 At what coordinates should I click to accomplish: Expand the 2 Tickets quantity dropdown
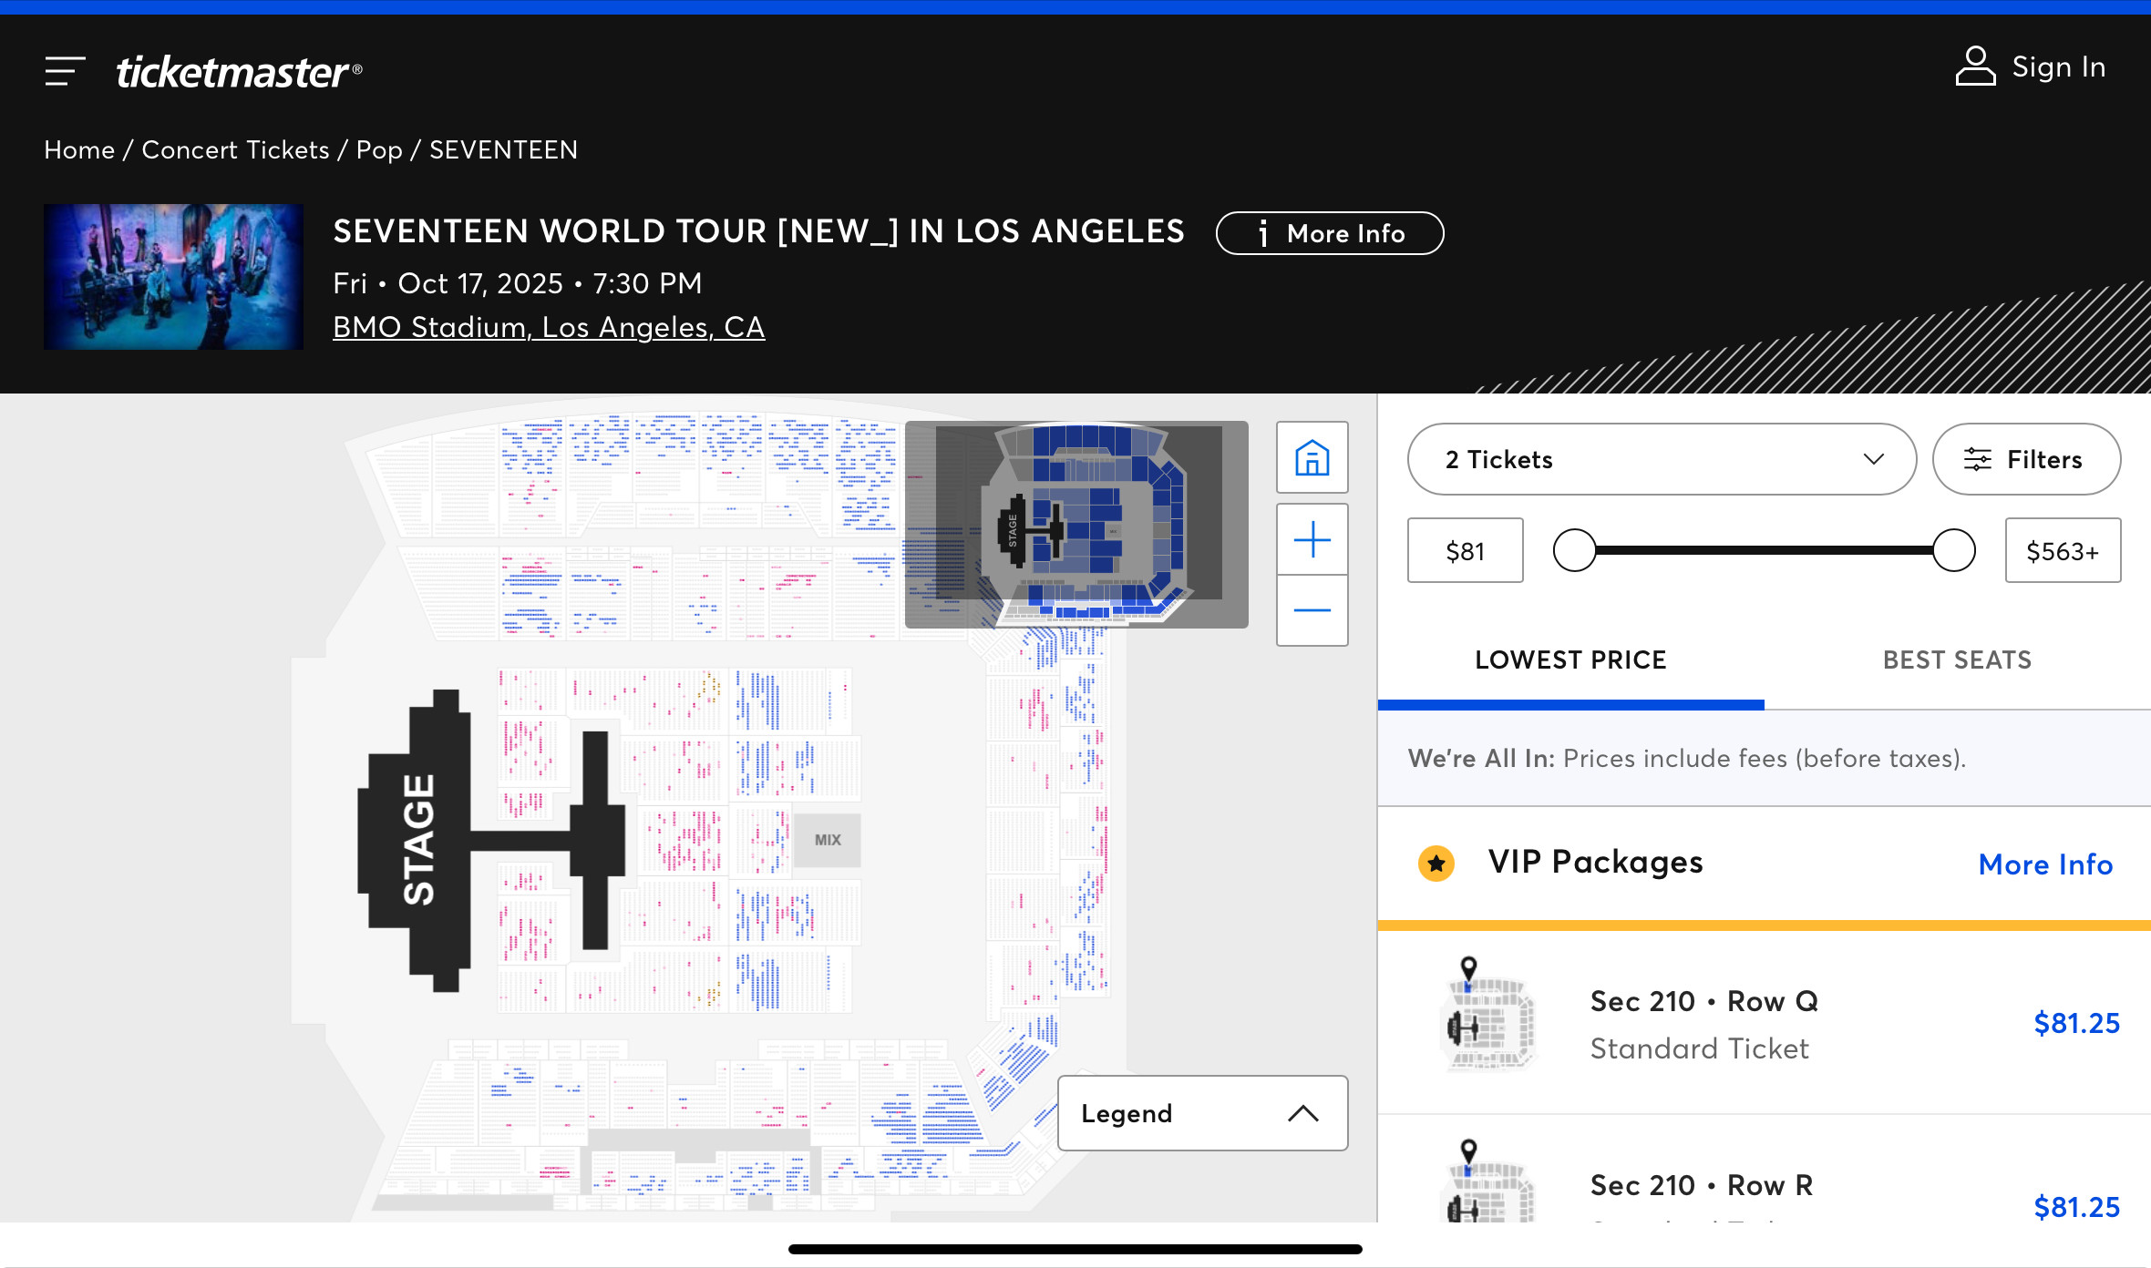click(1662, 459)
